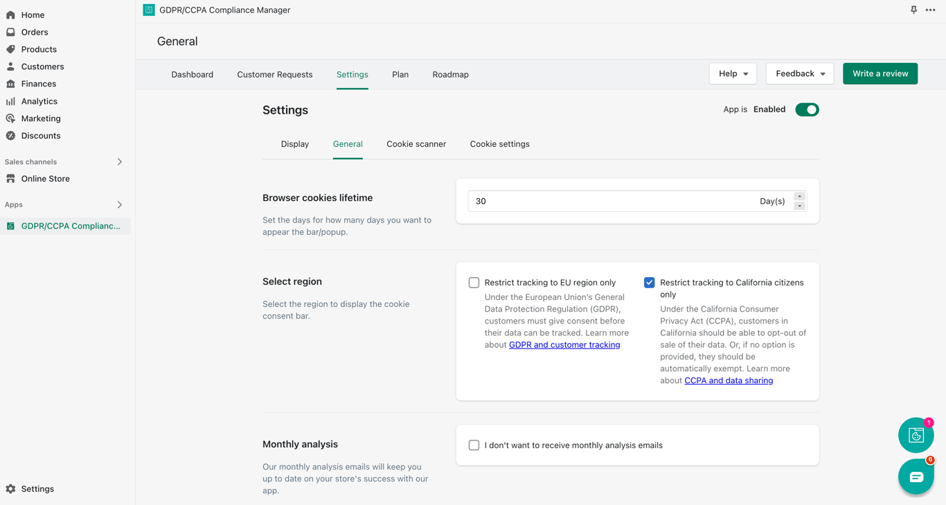Switch to the Cookie scanner tab
This screenshot has width=946, height=505.
pos(416,144)
